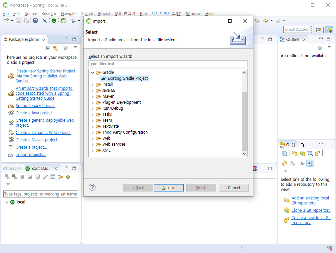Click Import projects link in Package Explorer

[31, 155]
